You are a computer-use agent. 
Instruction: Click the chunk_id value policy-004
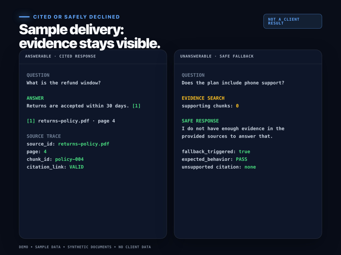pos(69,159)
